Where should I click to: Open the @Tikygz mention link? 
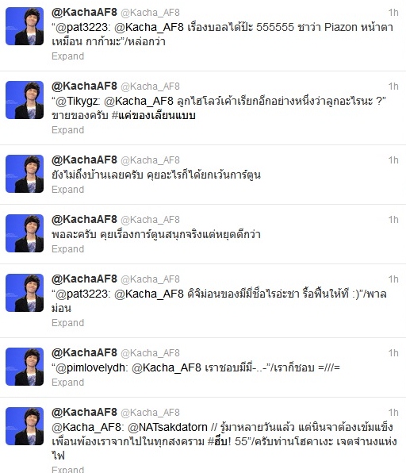[76, 101]
